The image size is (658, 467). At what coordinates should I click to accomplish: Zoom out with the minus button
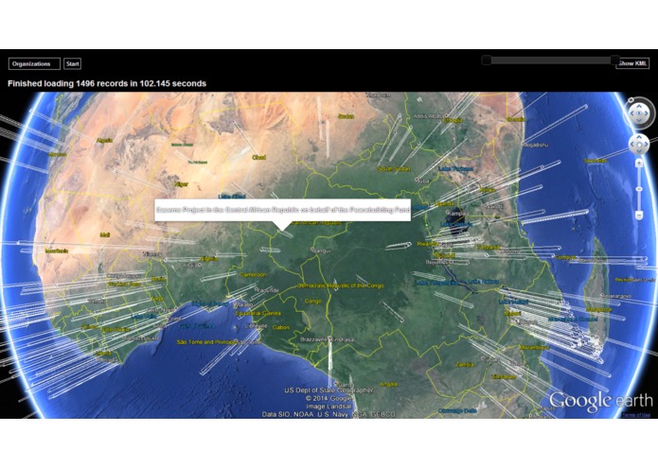[639, 215]
